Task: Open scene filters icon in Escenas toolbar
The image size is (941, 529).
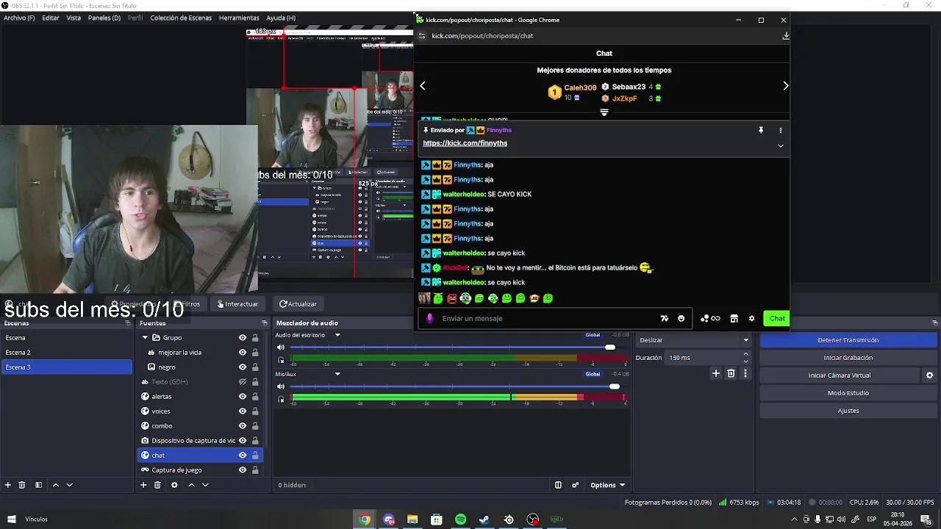Action: point(38,485)
